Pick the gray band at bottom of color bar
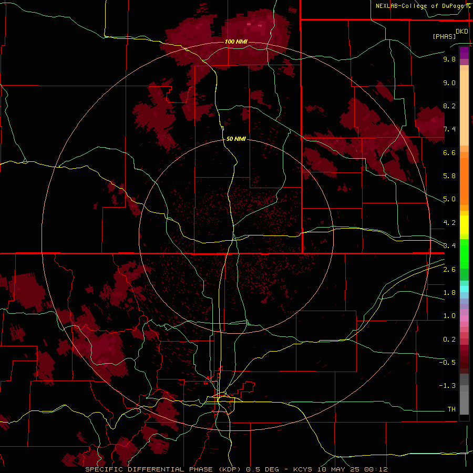 (464, 401)
